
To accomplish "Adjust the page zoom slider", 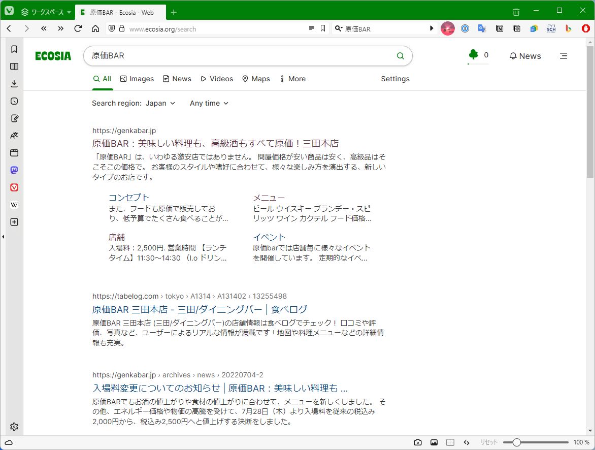I will (x=516, y=442).
